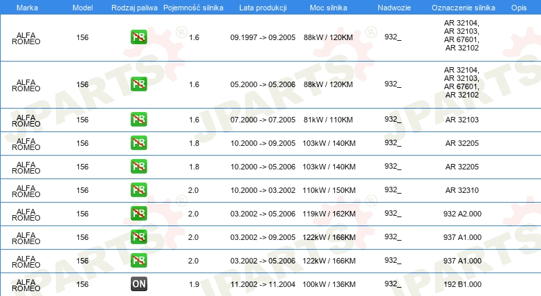541x296 pixels.
Task: Click petrol icon in AR 32310 row
Action: tap(138, 189)
